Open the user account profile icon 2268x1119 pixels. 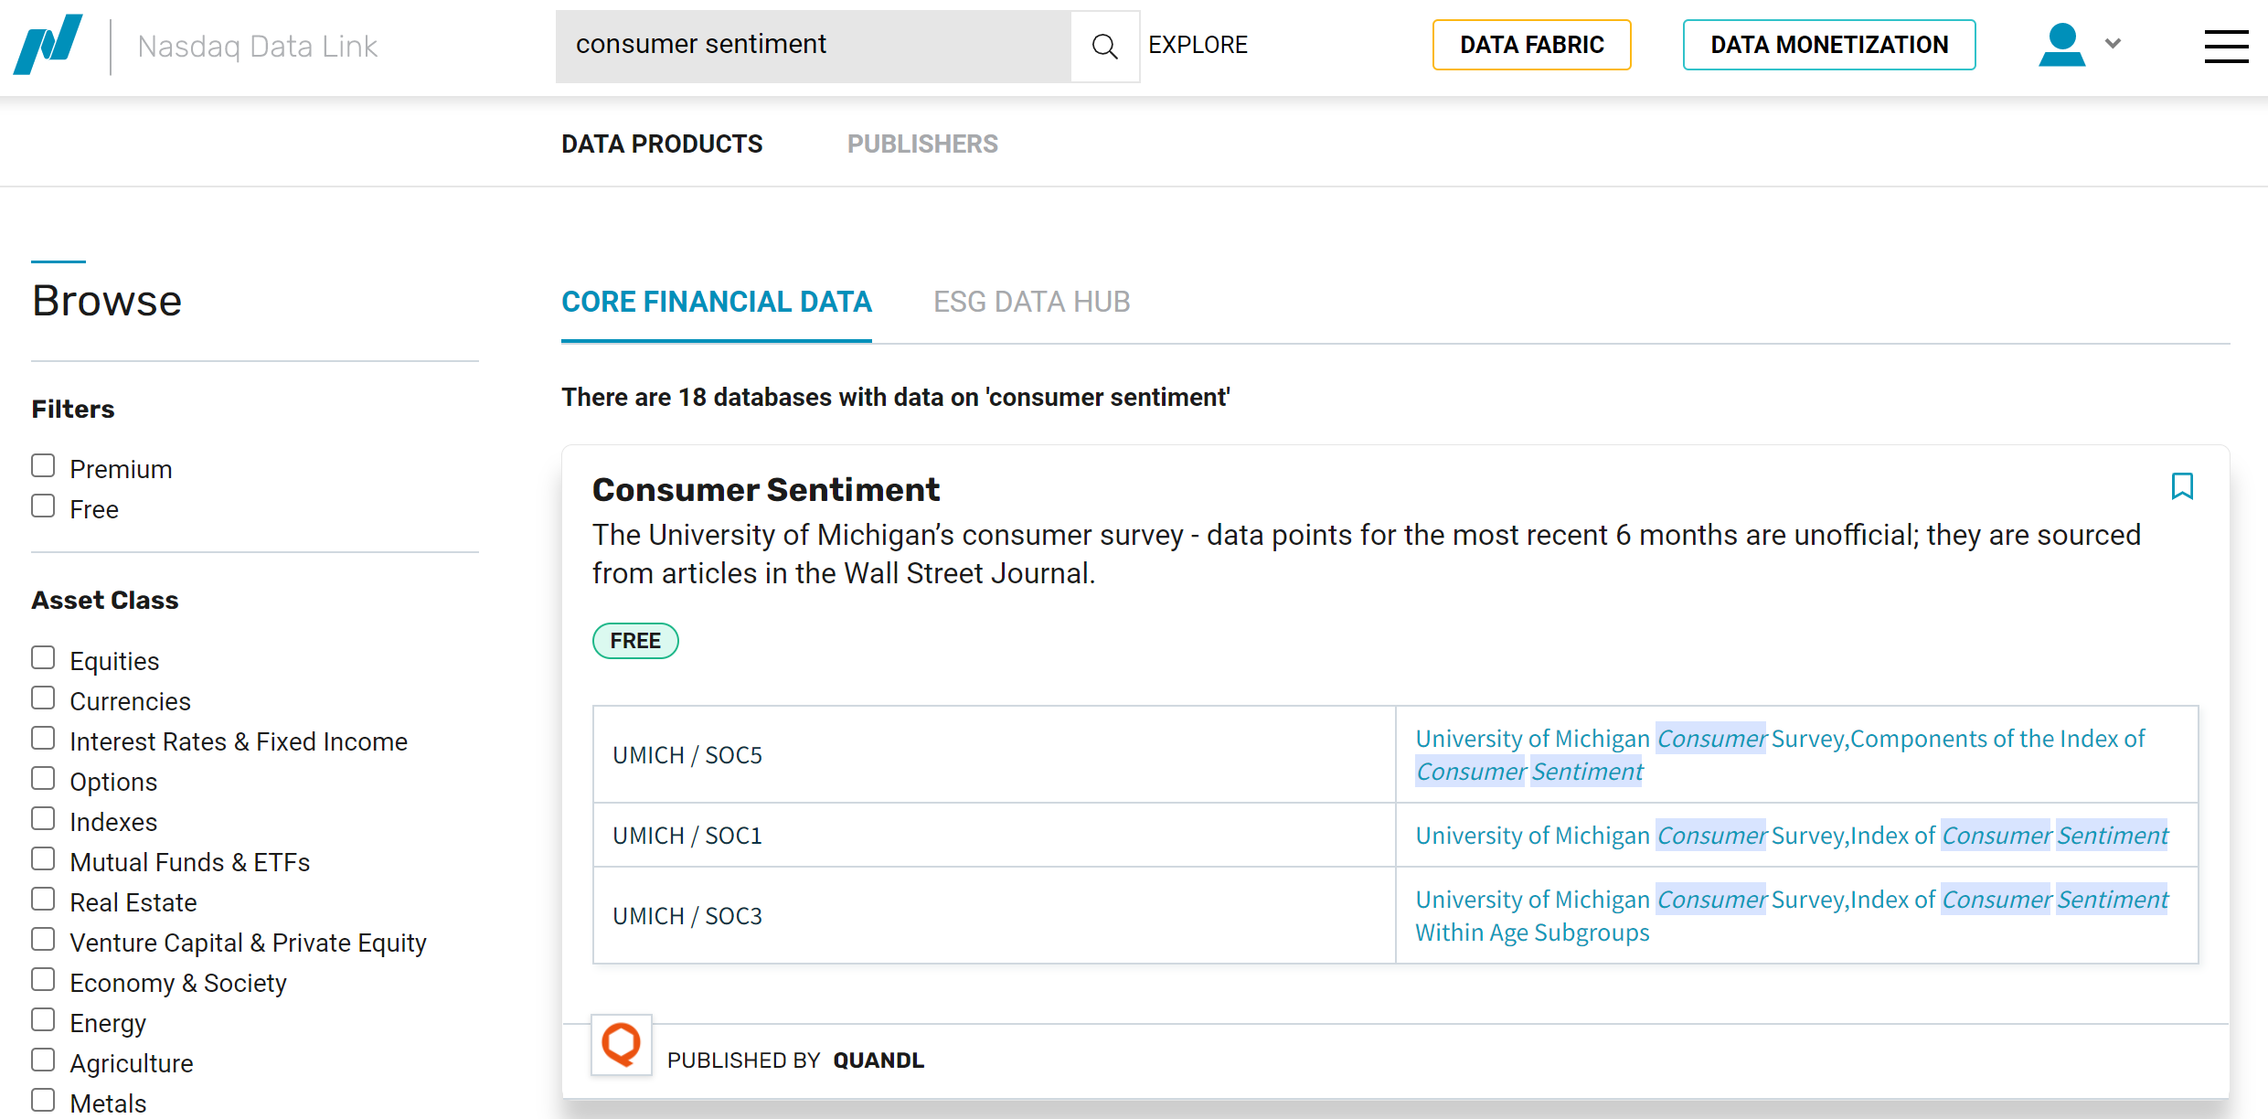tap(2061, 45)
